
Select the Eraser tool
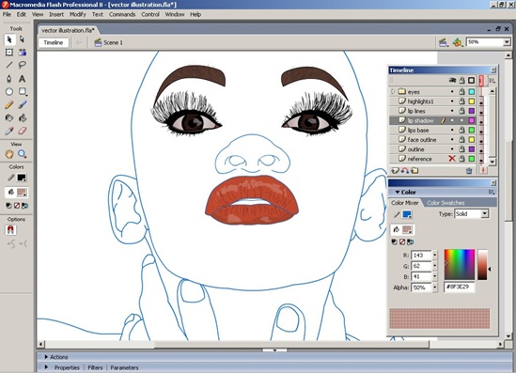click(x=22, y=131)
